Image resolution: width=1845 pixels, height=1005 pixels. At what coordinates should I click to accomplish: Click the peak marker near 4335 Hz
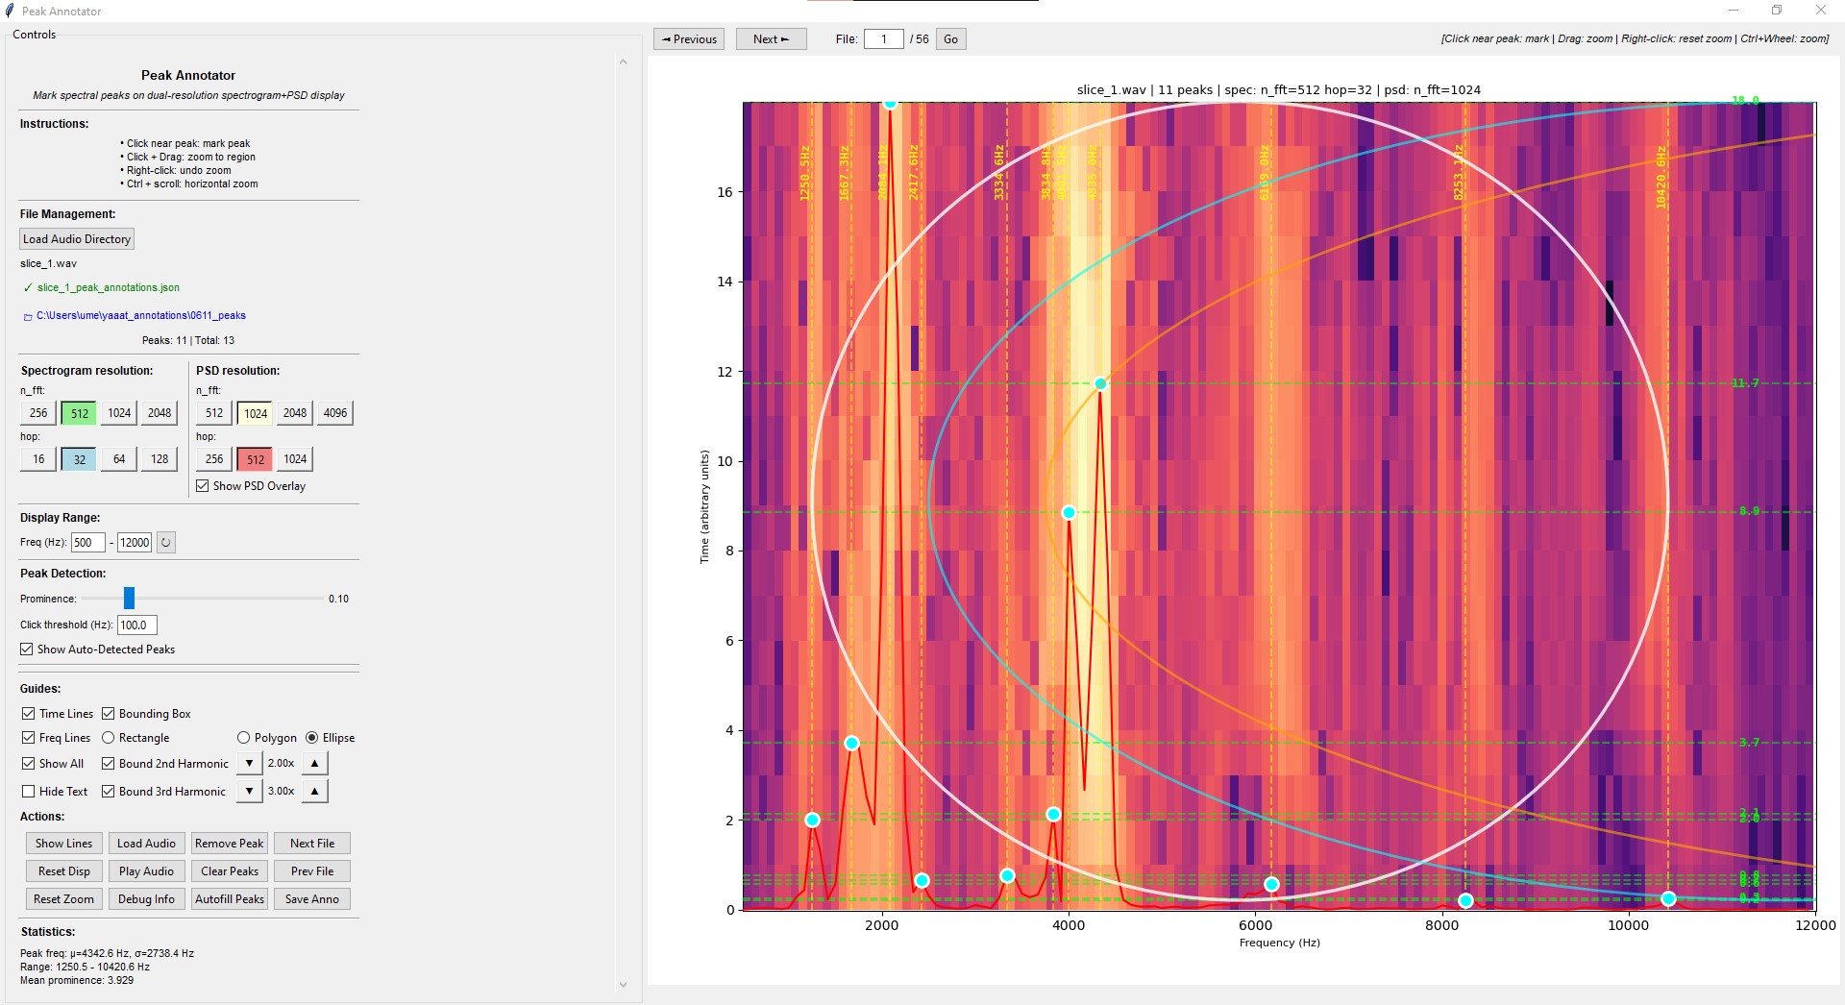coord(1100,384)
